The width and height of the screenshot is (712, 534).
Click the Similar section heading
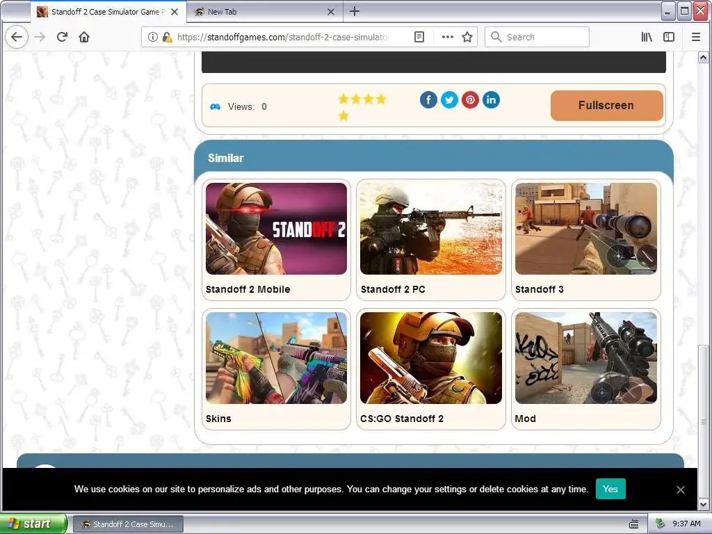click(226, 158)
